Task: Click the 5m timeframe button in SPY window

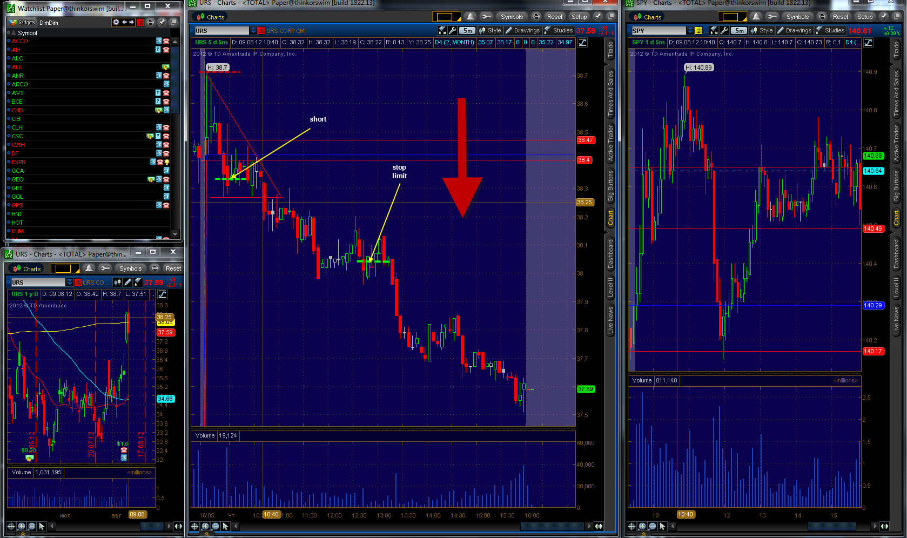Action: point(740,31)
